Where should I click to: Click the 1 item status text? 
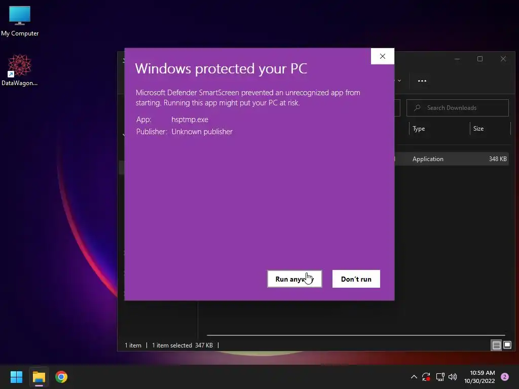click(133, 345)
